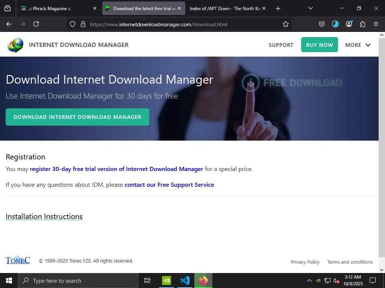The width and height of the screenshot is (385, 288).
Task: Open Visual Studio Code from the taskbar
Action: 185,280
